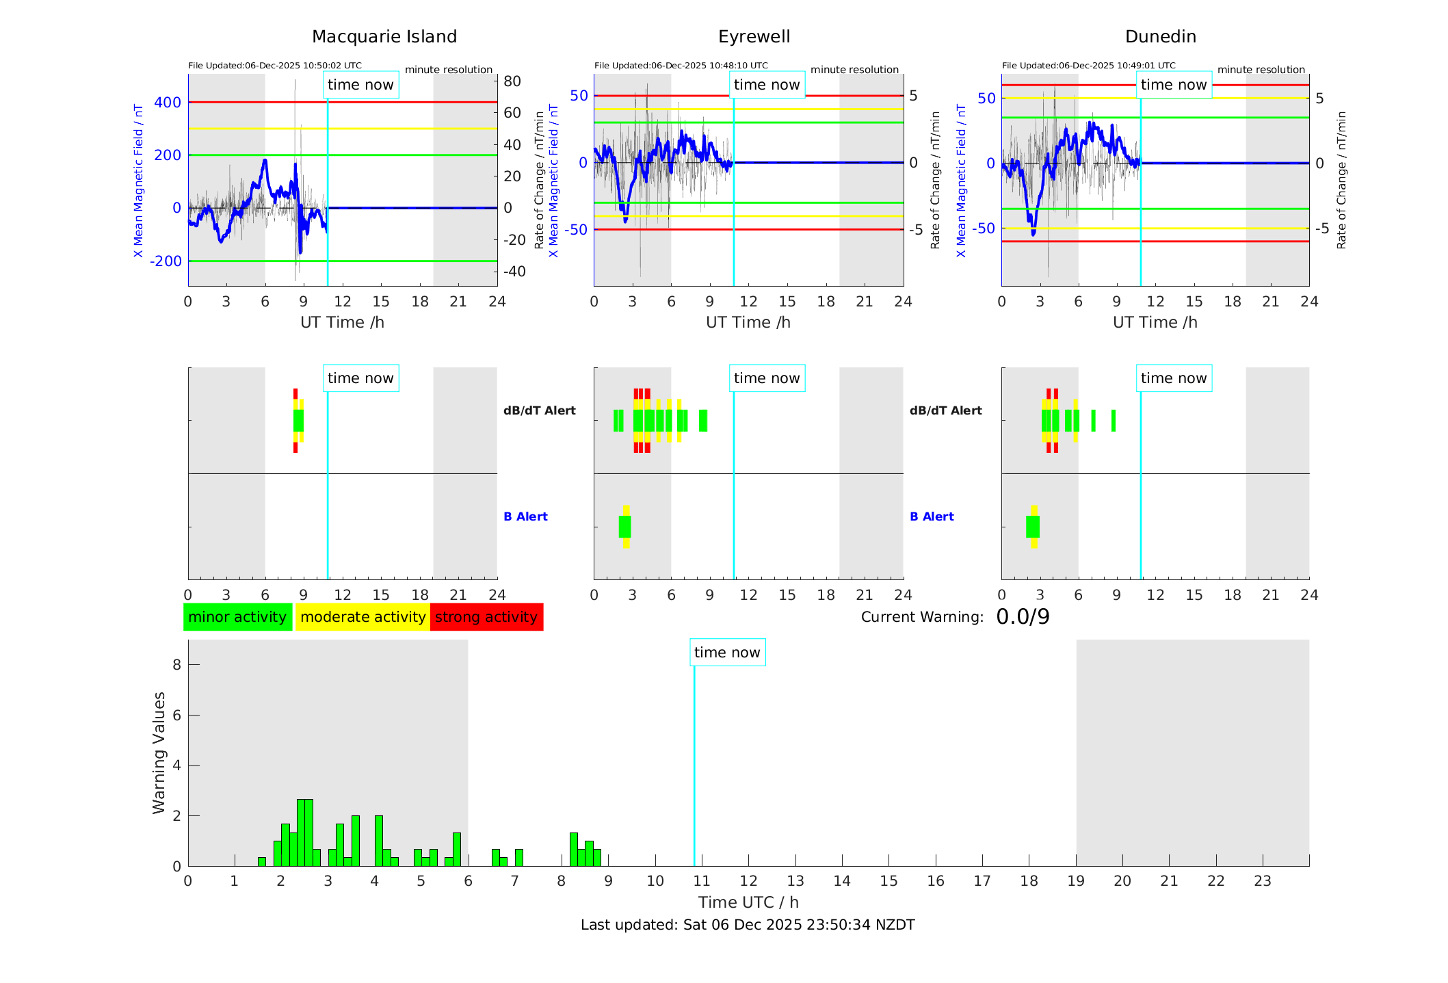Click the blue B Alert label near Eyrewell

coord(525,516)
